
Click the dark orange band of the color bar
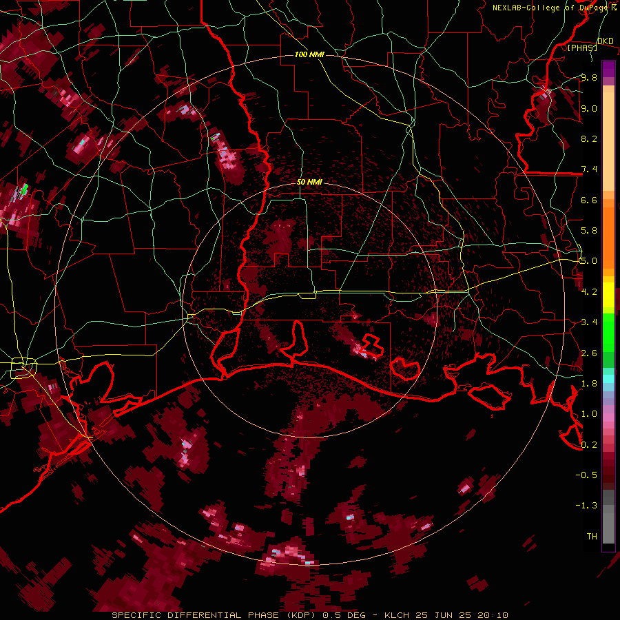[608, 238]
